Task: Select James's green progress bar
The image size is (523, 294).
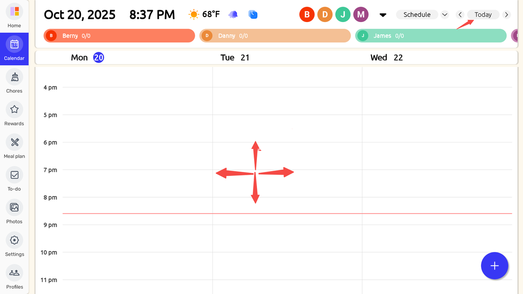Action: (431, 36)
